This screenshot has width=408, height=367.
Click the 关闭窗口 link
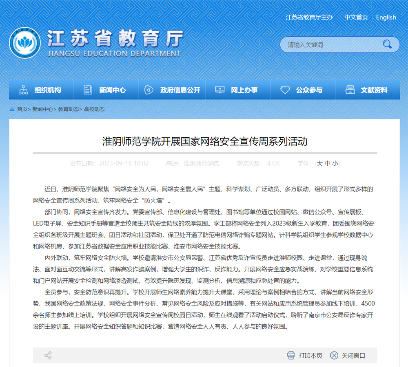pos(353,356)
